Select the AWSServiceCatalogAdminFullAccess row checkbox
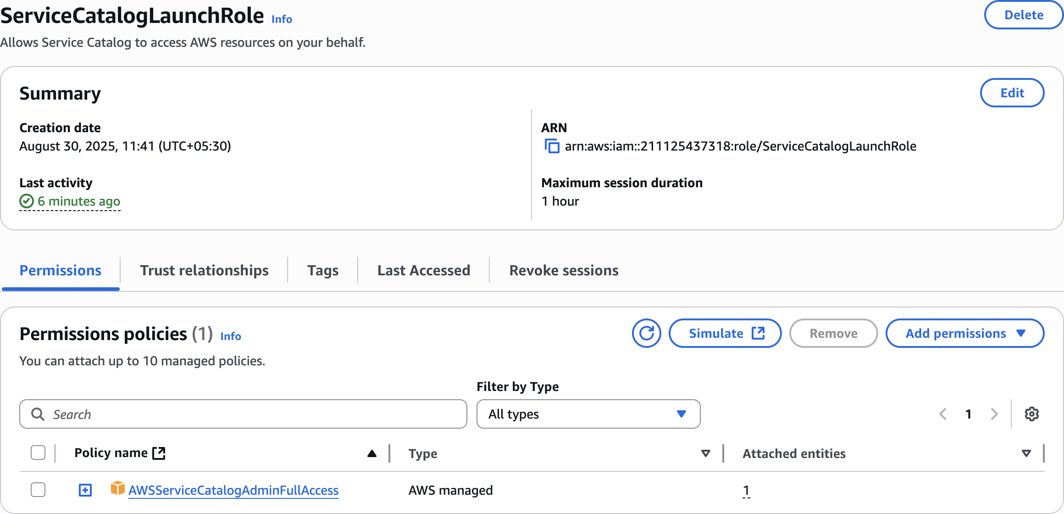Image resolution: width=1064 pixels, height=514 pixels. [38, 490]
